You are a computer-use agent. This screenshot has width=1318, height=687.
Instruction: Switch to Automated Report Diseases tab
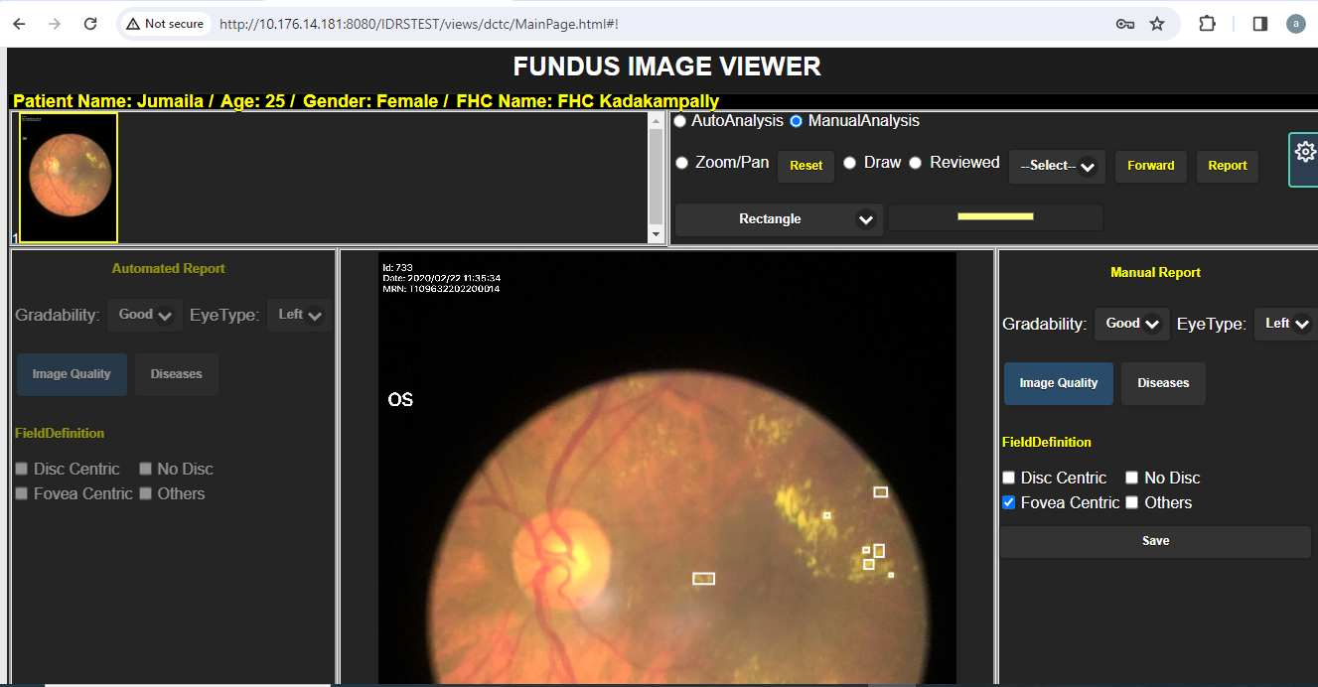177,374
